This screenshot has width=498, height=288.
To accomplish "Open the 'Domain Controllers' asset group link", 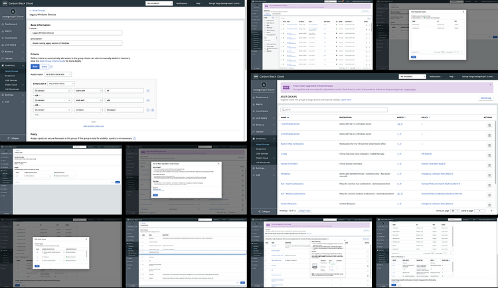I will pos(289,164).
